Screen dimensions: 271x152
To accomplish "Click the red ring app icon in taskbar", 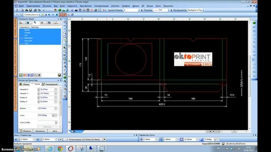I will tap(71, 148).
